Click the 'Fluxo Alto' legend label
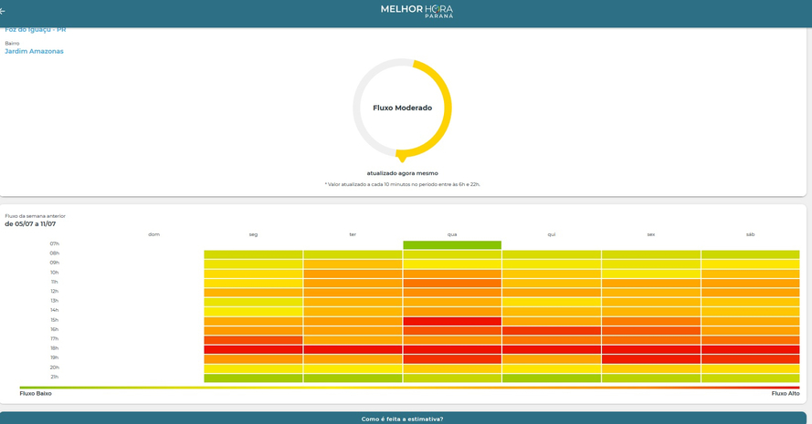This screenshot has width=812, height=424. click(x=785, y=394)
